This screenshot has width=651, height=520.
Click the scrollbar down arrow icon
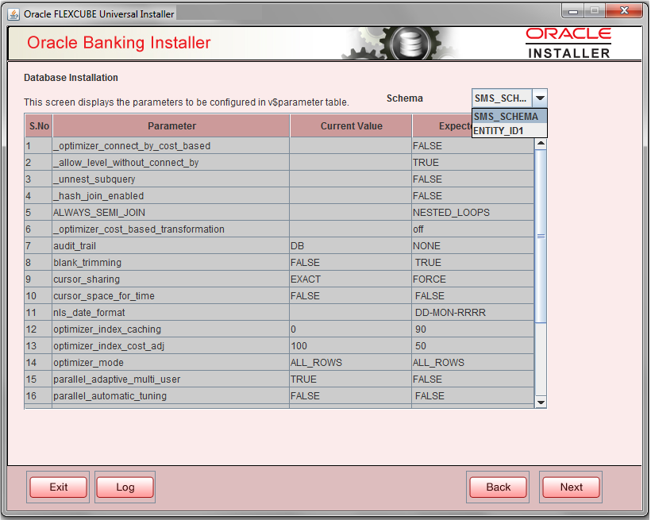pos(541,403)
